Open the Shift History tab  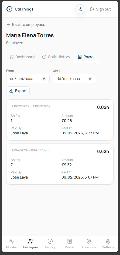[56, 57]
